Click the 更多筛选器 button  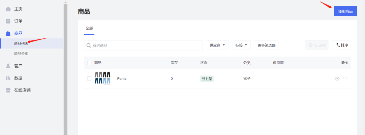[267, 45]
